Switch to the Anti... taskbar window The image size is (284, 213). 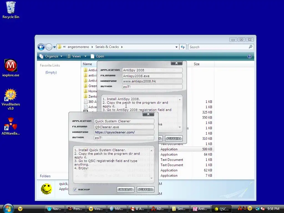point(200,209)
